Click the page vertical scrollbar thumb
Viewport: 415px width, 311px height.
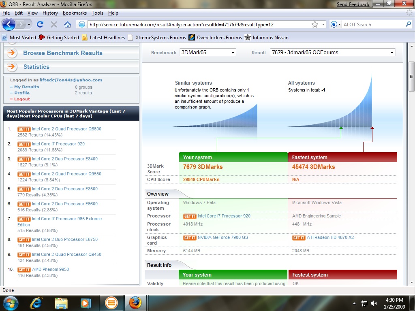pos(411,77)
